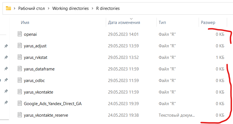Click date 29.05.2023 13:52
233x124 pixels.
click(123, 57)
